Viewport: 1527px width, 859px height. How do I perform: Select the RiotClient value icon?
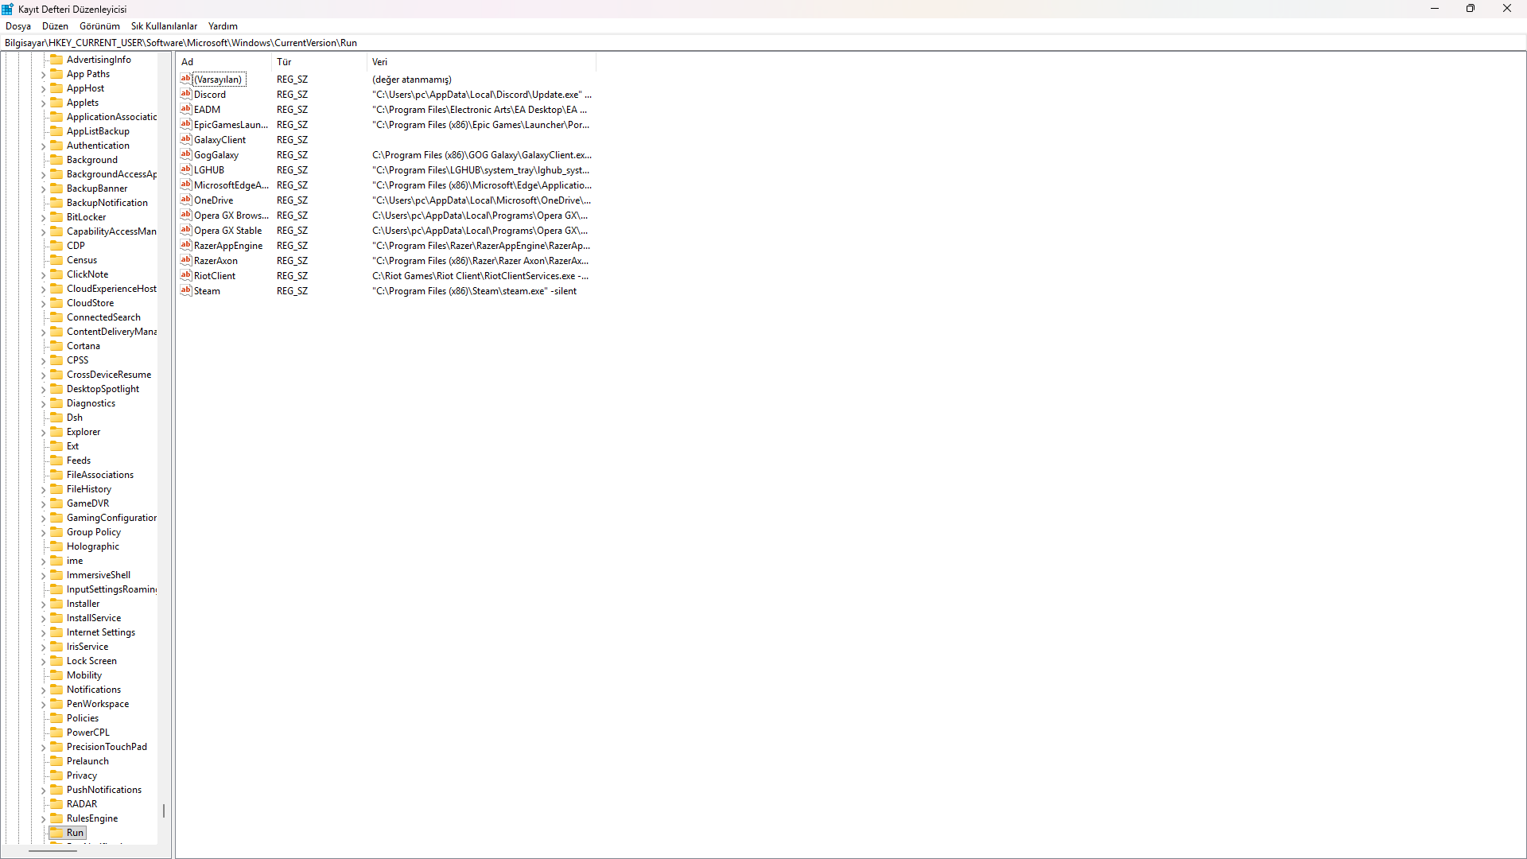tap(186, 275)
